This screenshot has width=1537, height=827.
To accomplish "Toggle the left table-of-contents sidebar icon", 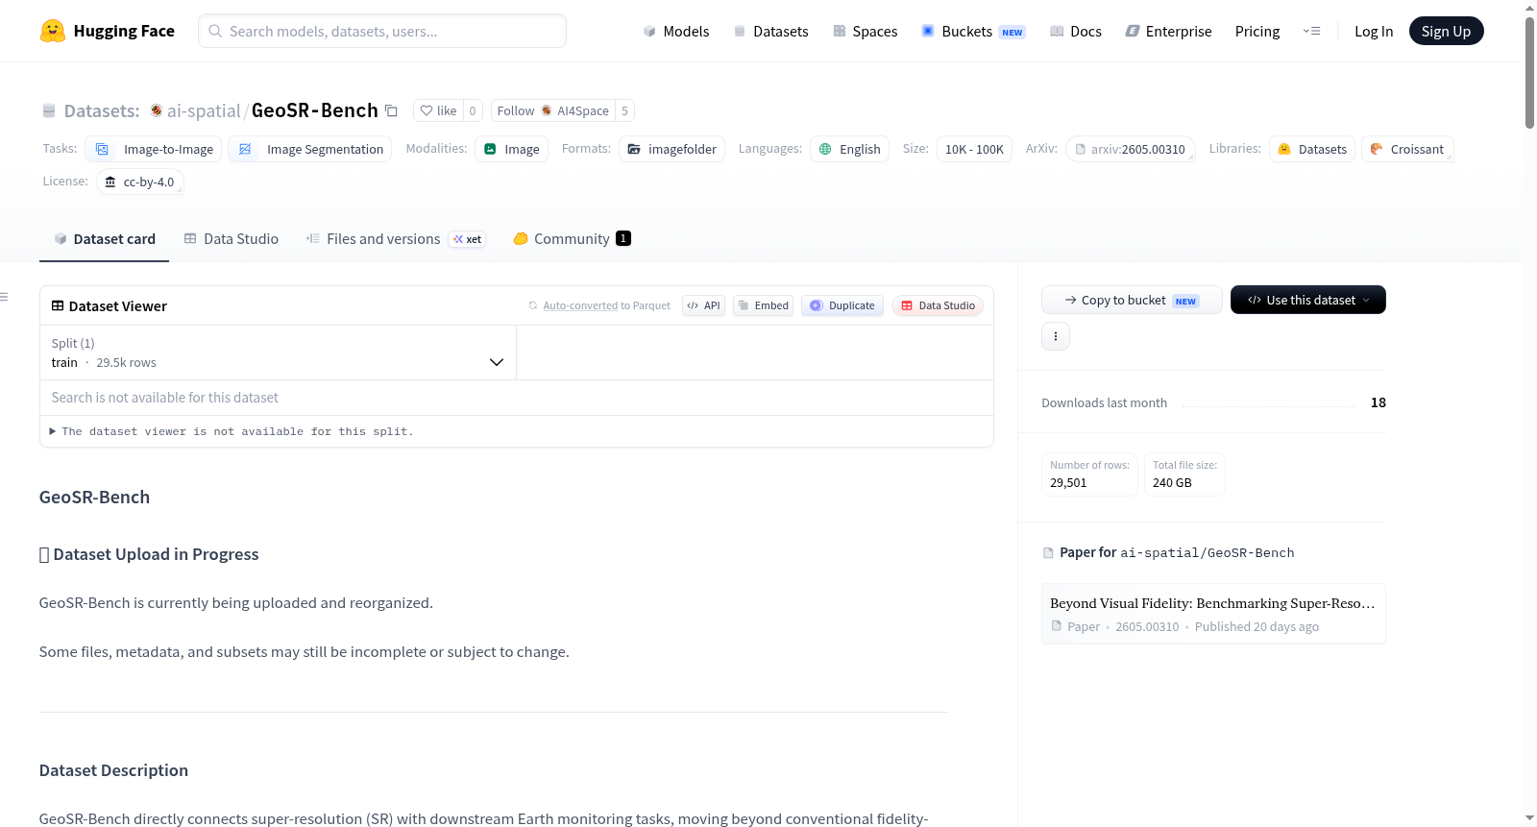I will [4, 297].
